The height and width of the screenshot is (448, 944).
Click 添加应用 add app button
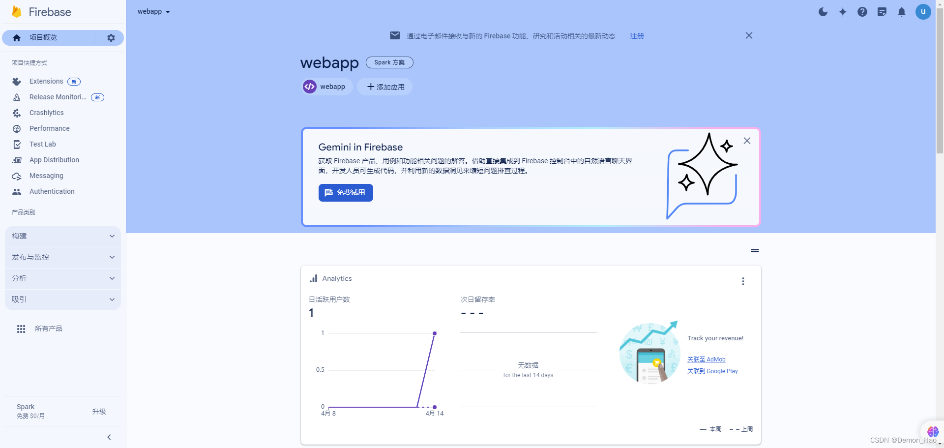coord(385,87)
